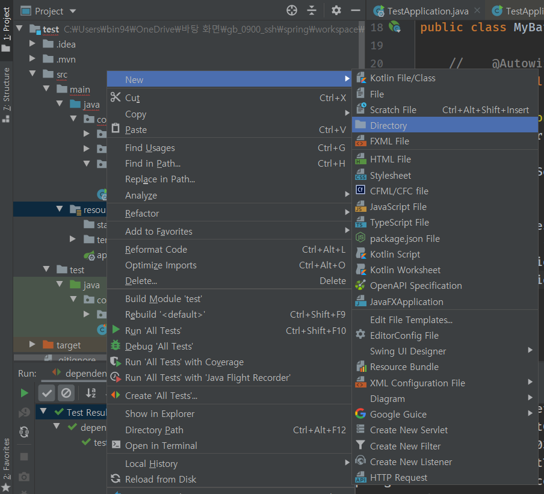Open the 1: Project tool window tab

pyautogui.click(x=6, y=29)
